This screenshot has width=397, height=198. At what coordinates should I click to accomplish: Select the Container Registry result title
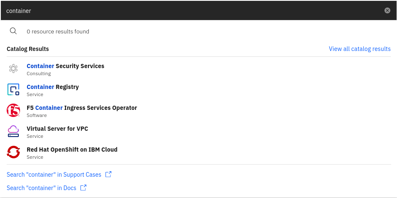tap(53, 87)
